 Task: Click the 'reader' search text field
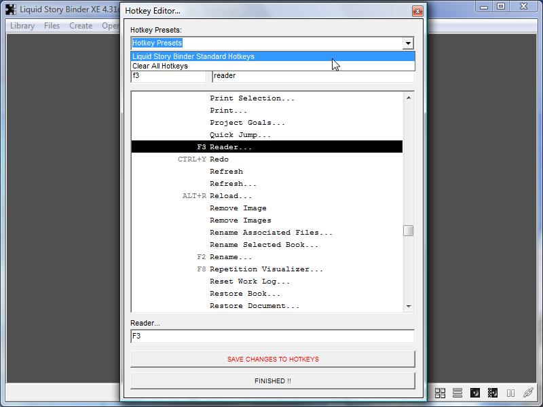click(313, 76)
